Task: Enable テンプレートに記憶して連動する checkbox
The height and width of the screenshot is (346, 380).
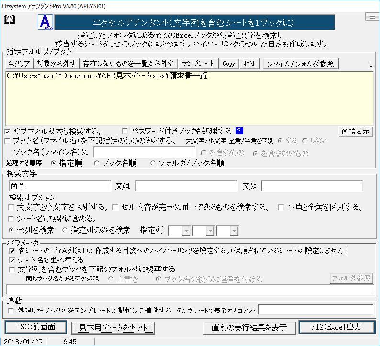Action: pyautogui.click(x=11, y=311)
